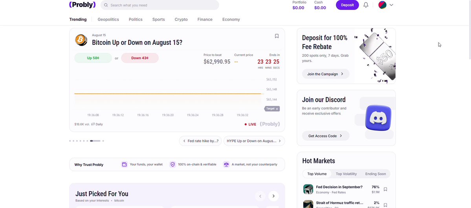Click the Economy · Fed Rates label

click(331, 192)
